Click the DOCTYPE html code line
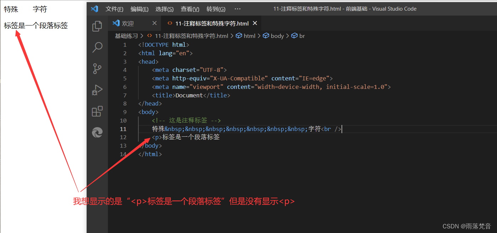The width and height of the screenshot is (497, 233). [x=164, y=45]
